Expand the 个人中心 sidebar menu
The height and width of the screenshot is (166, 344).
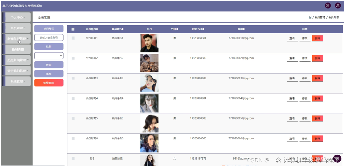tap(18, 17)
